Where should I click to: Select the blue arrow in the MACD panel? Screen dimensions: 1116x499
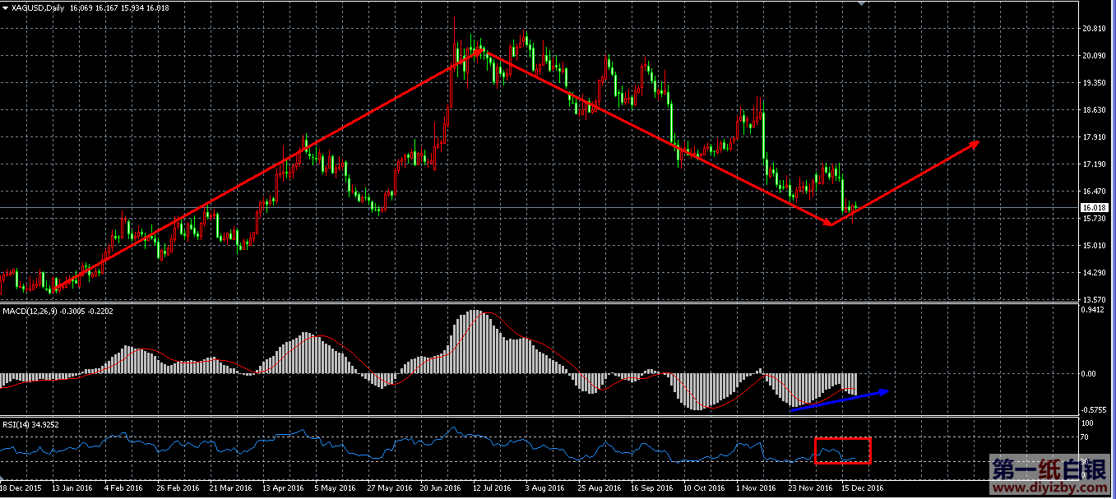point(839,399)
